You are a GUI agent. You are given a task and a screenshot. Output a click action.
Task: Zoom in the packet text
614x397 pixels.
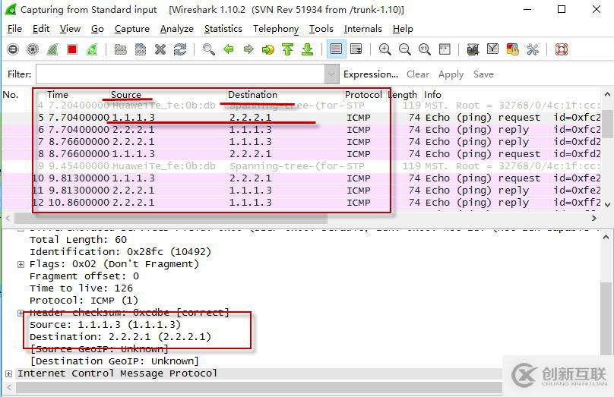[x=385, y=49]
